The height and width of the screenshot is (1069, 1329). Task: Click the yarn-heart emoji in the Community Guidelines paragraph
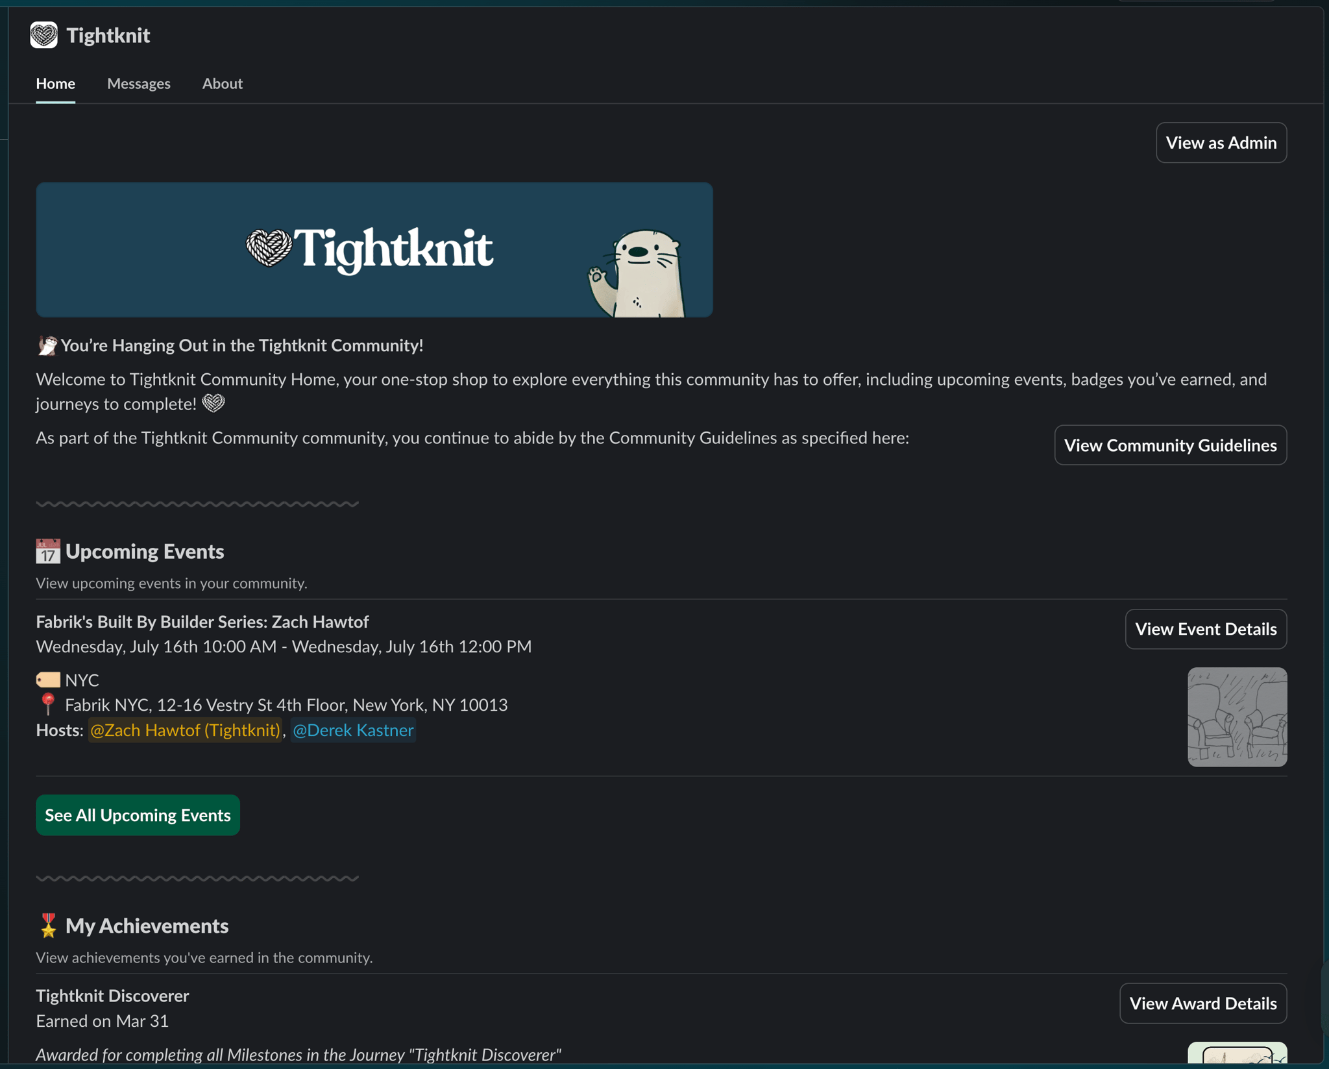pos(214,402)
